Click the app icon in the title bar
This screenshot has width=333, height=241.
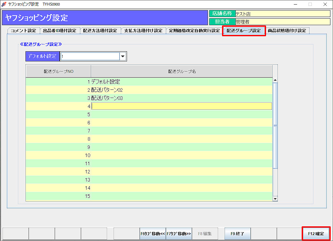point(4,4)
